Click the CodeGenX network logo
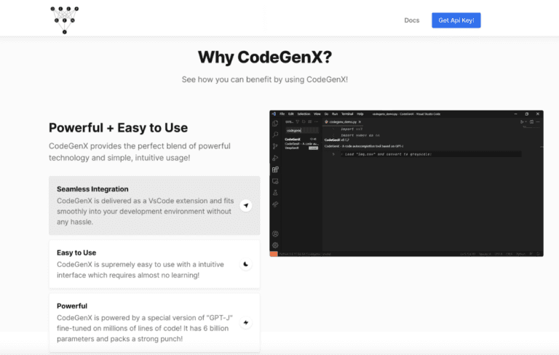The width and height of the screenshot is (559, 355). [65, 20]
